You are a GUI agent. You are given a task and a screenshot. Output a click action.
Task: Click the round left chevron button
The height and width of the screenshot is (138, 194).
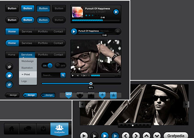click(125, 136)
